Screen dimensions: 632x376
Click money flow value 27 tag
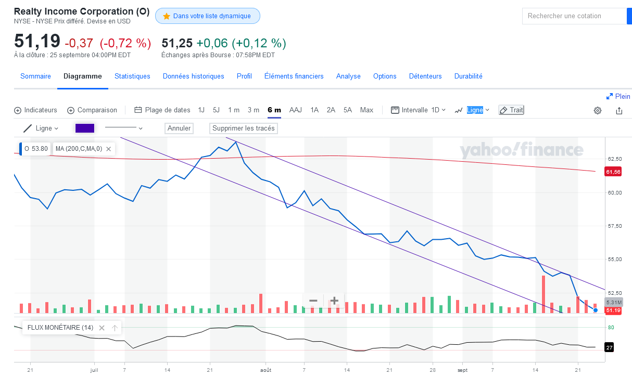pyautogui.click(x=609, y=347)
